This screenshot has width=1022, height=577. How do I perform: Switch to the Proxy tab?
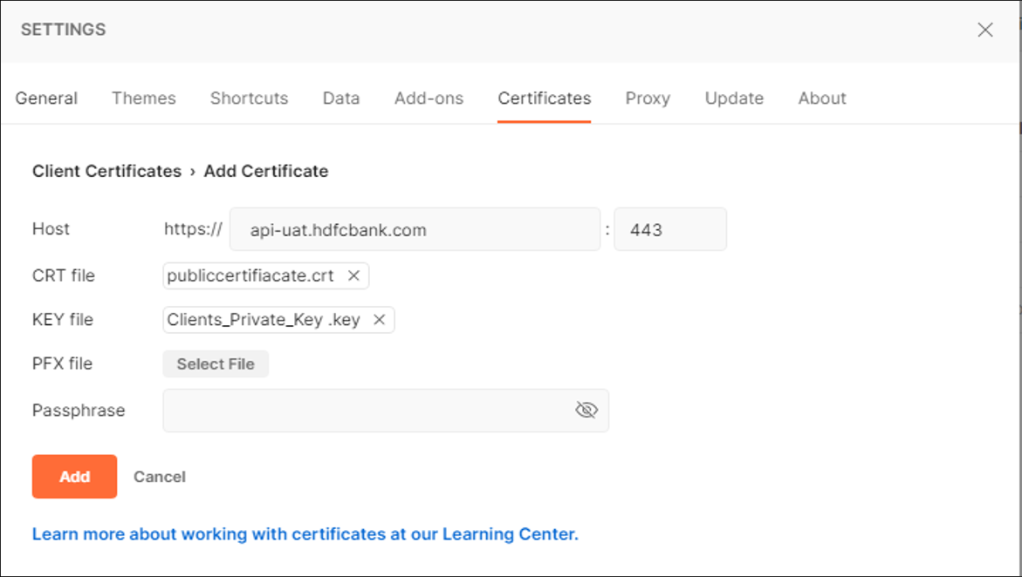click(648, 98)
